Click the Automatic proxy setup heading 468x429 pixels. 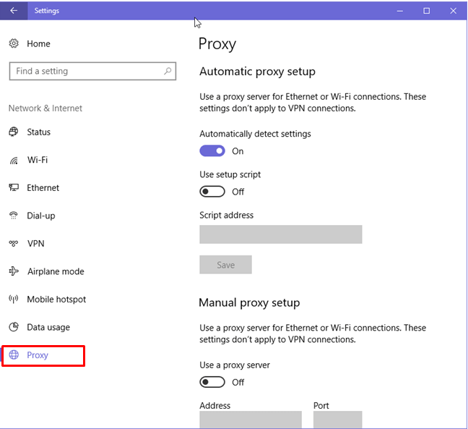coord(257,72)
